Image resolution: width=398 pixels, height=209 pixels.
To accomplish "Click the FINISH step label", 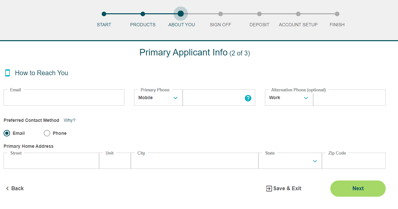I will (x=337, y=24).
